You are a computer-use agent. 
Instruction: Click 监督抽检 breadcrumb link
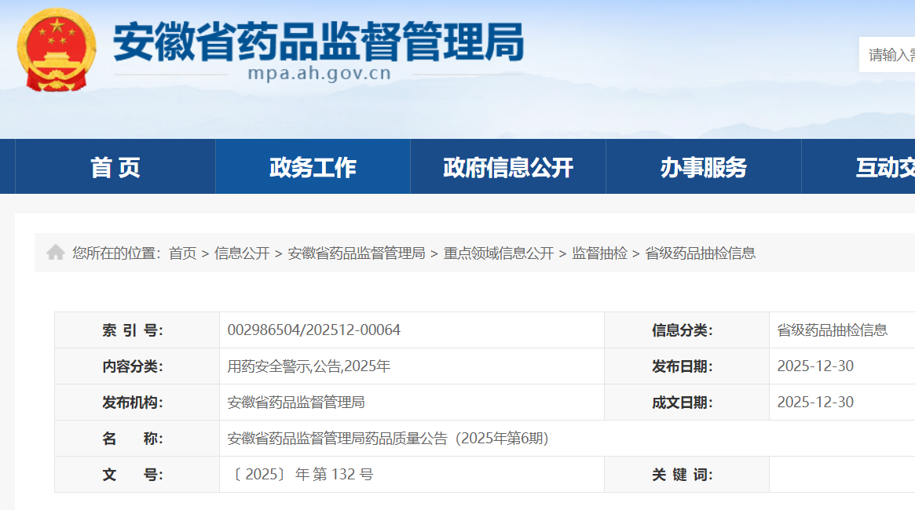pyautogui.click(x=599, y=253)
